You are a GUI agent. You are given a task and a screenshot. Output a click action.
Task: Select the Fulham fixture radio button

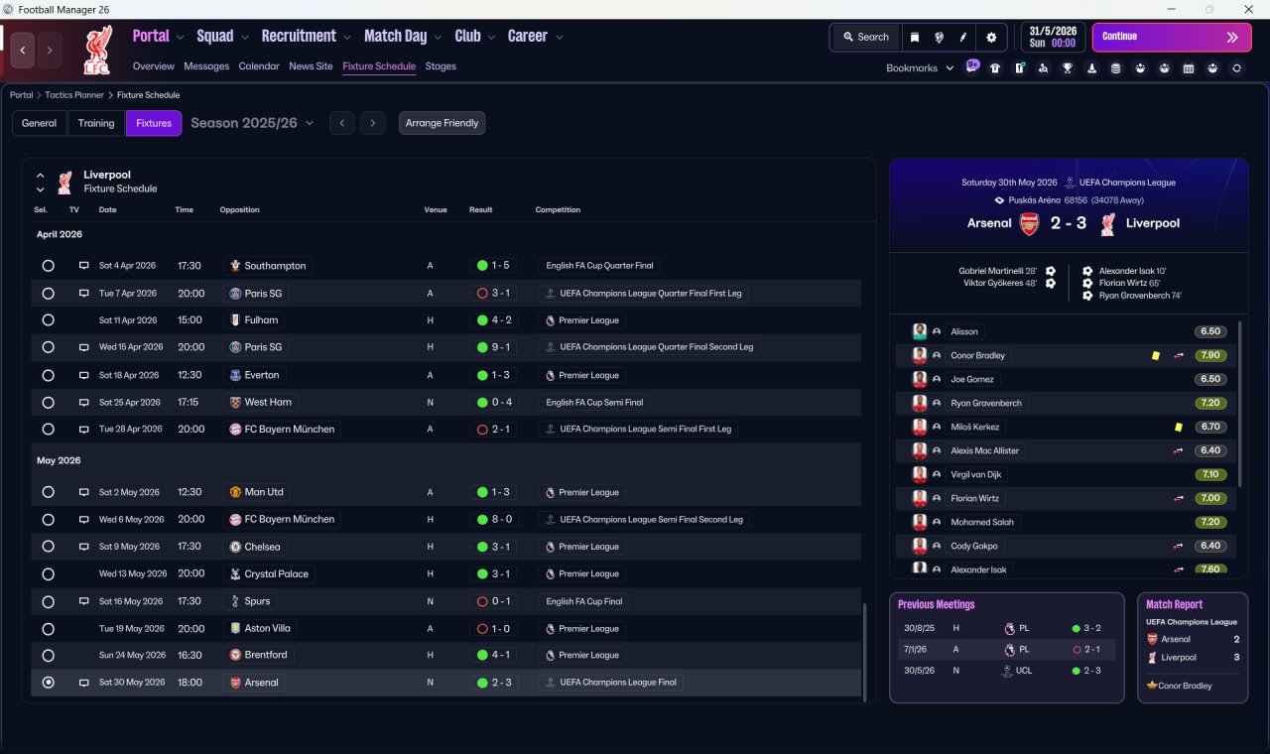[48, 320]
